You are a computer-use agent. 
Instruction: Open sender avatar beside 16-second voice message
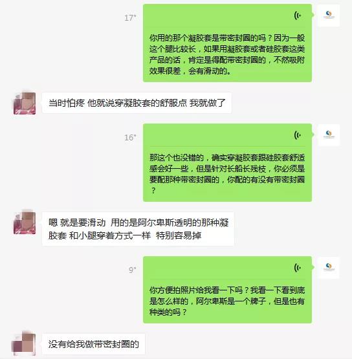click(329, 135)
